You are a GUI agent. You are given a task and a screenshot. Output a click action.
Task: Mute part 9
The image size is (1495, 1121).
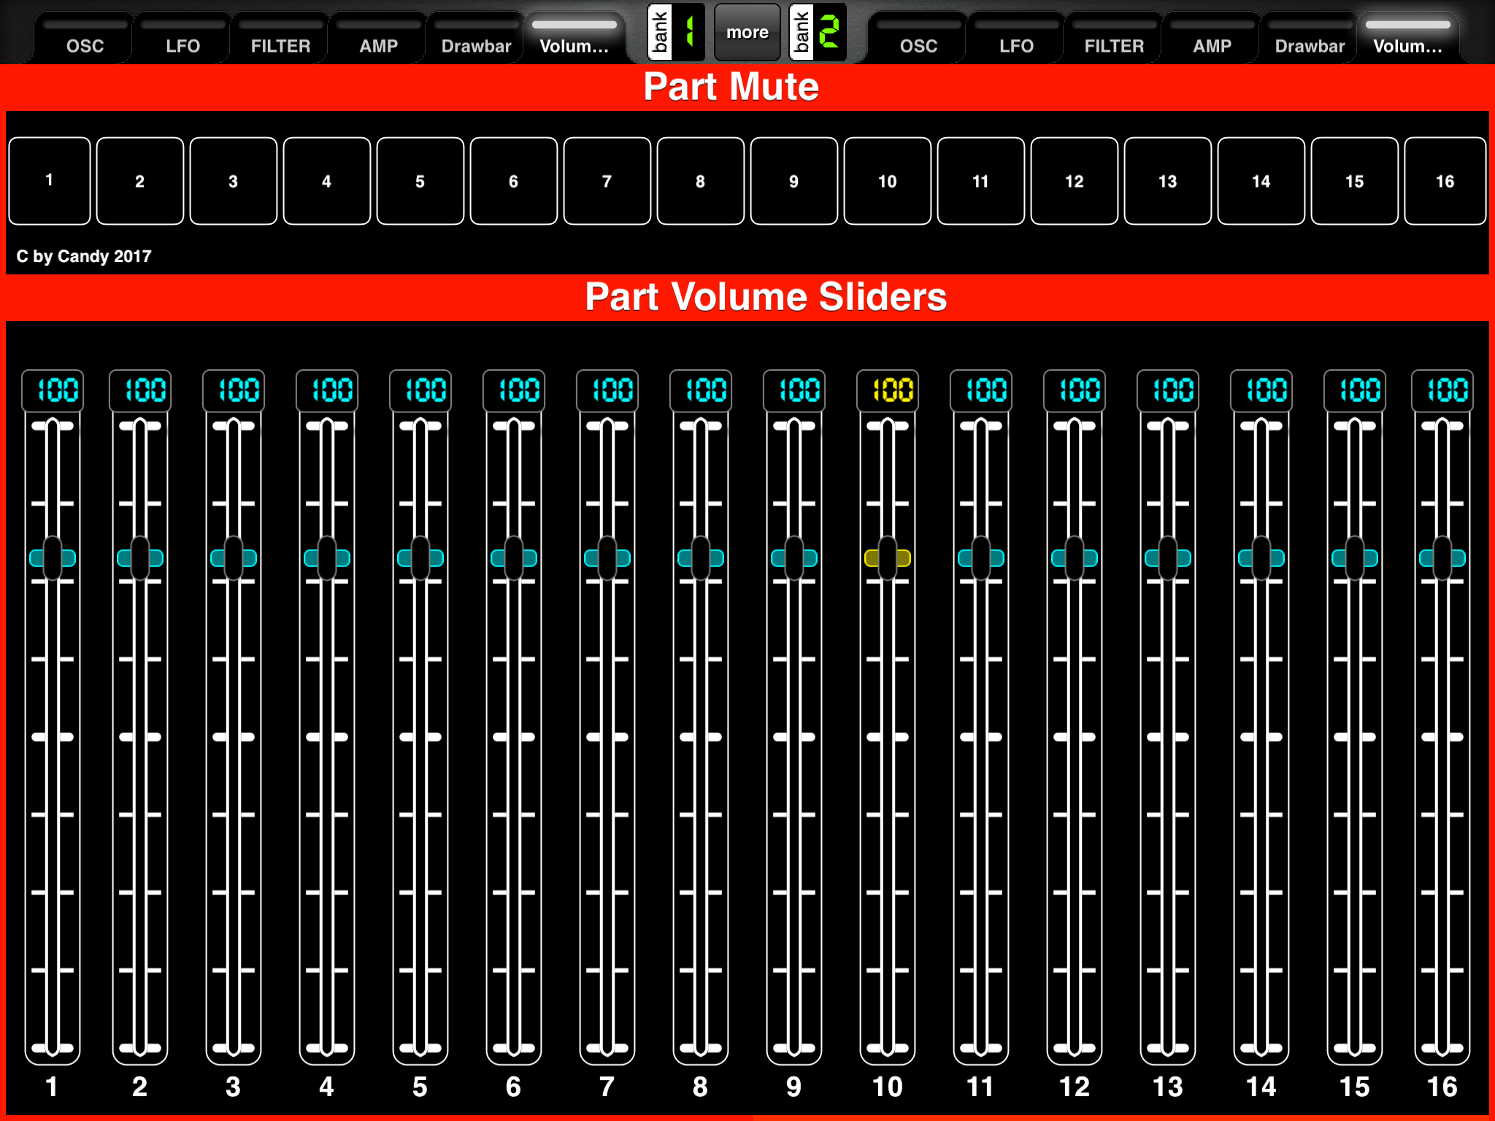(x=794, y=181)
